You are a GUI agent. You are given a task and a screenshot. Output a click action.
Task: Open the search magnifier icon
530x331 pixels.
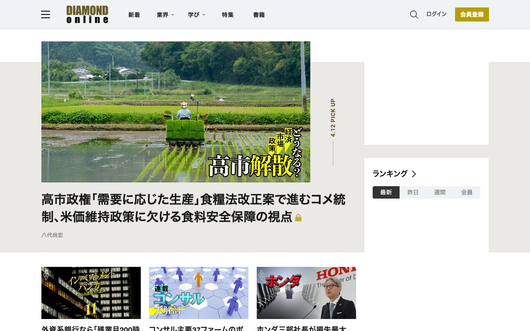pyautogui.click(x=414, y=14)
